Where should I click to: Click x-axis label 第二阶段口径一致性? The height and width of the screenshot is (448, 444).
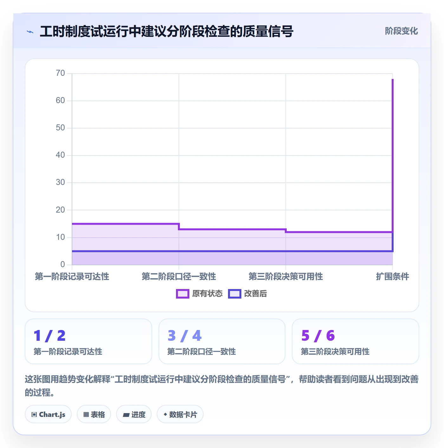(x=179, y=277)
